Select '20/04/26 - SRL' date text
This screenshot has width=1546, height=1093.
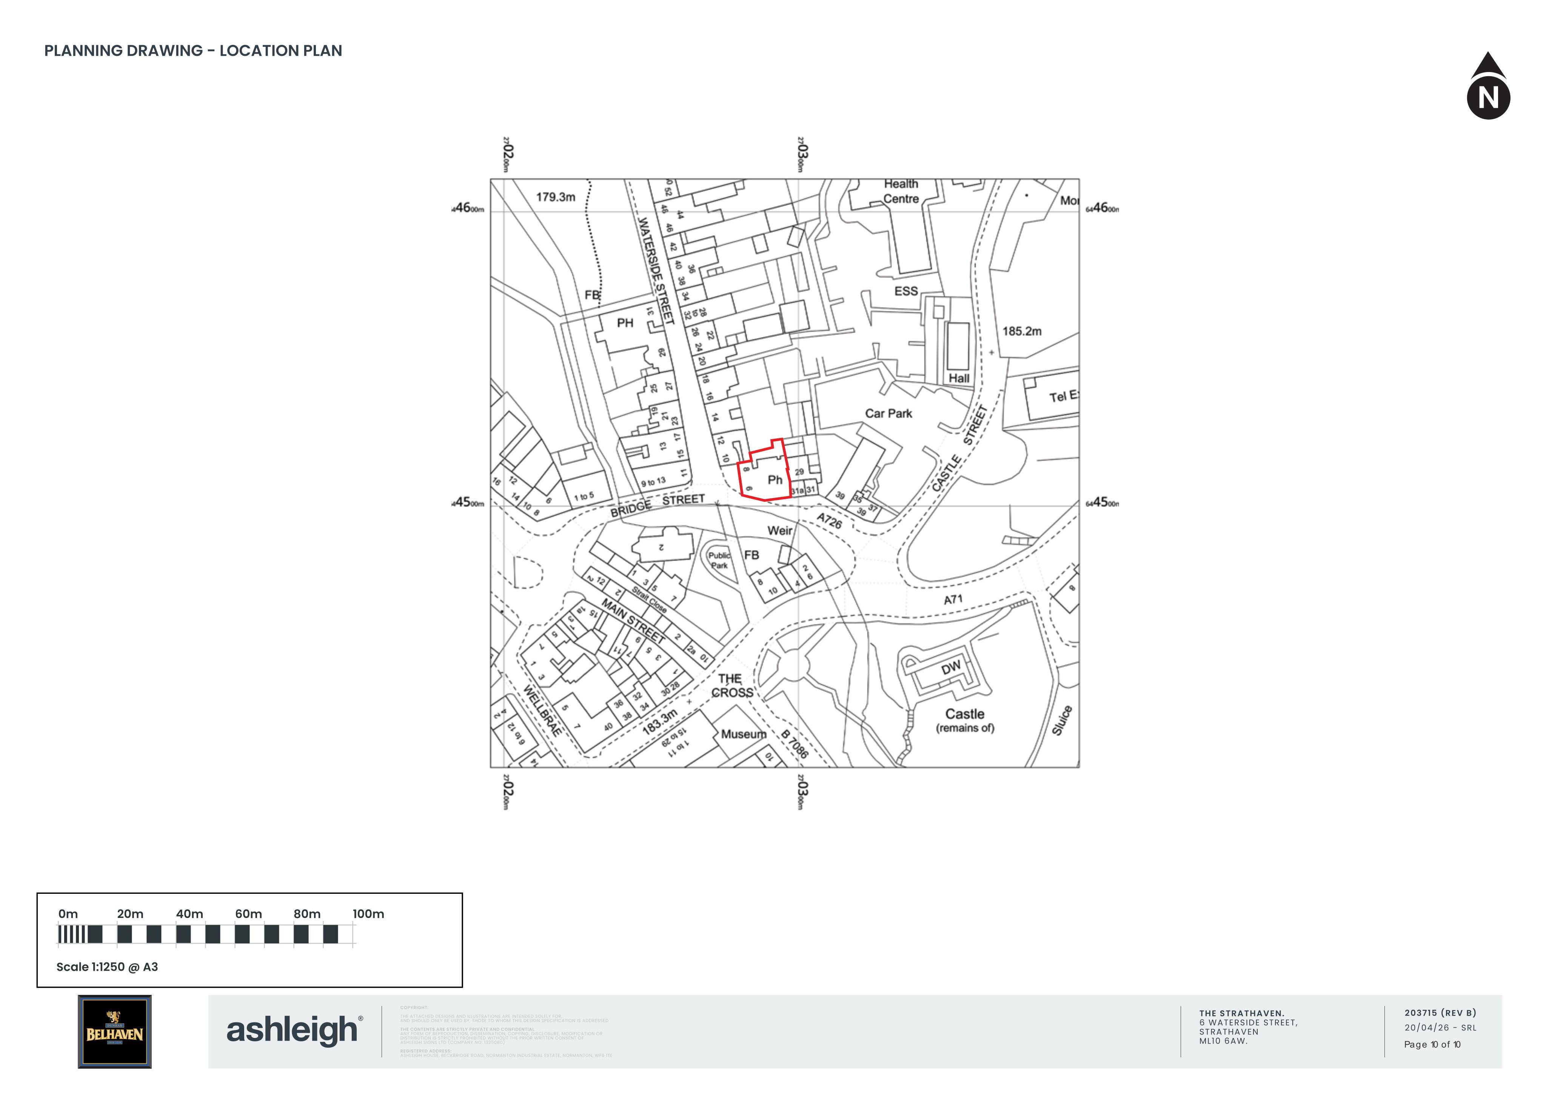pos(1440,1028)
